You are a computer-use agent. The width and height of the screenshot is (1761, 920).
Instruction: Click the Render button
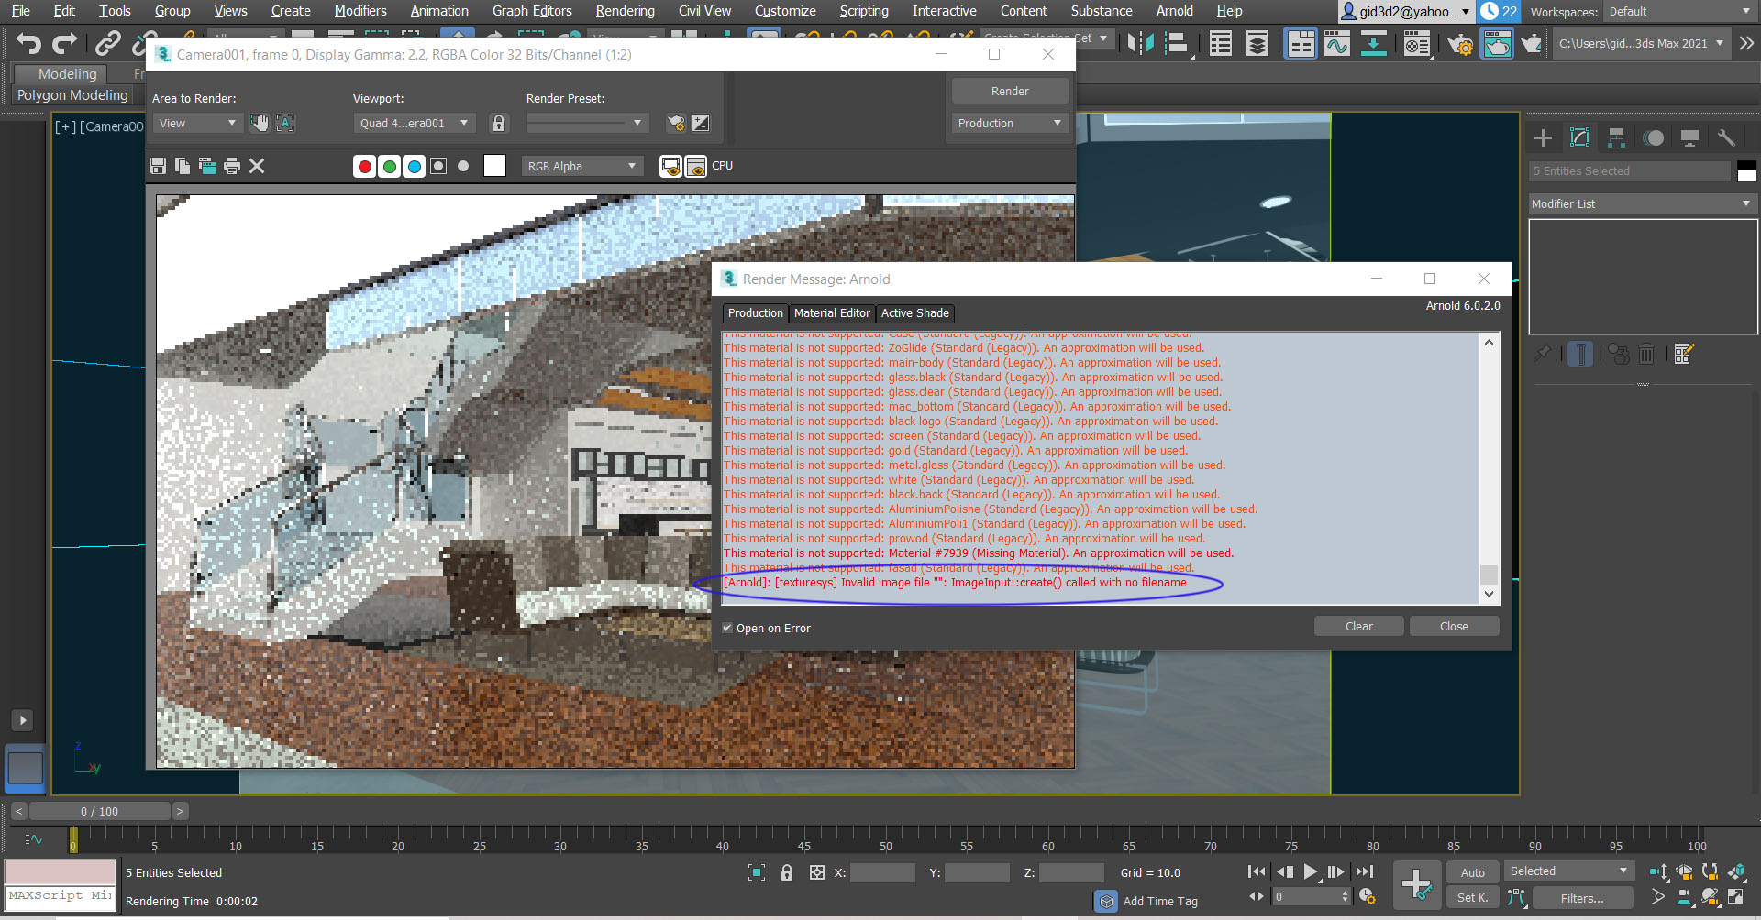click(x=1010, y=91)
